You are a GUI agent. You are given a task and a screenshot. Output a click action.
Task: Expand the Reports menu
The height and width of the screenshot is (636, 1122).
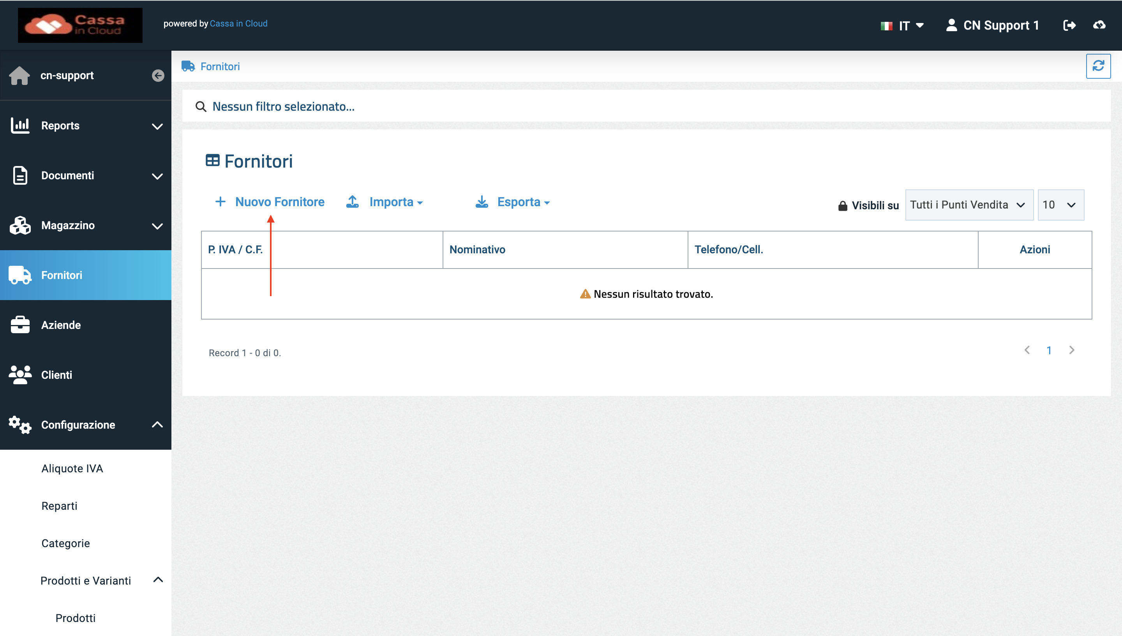tap(86, 125)
